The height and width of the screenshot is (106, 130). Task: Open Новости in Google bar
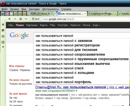click(75, 25)
